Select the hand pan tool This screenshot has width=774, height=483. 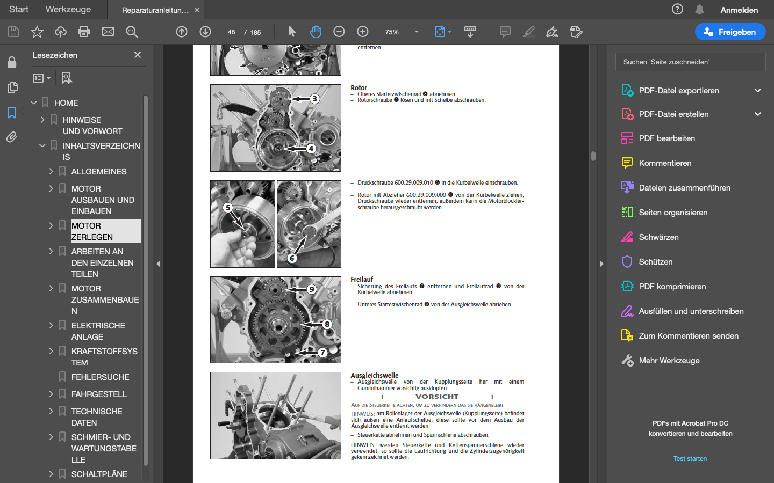(x=316, y=32)
